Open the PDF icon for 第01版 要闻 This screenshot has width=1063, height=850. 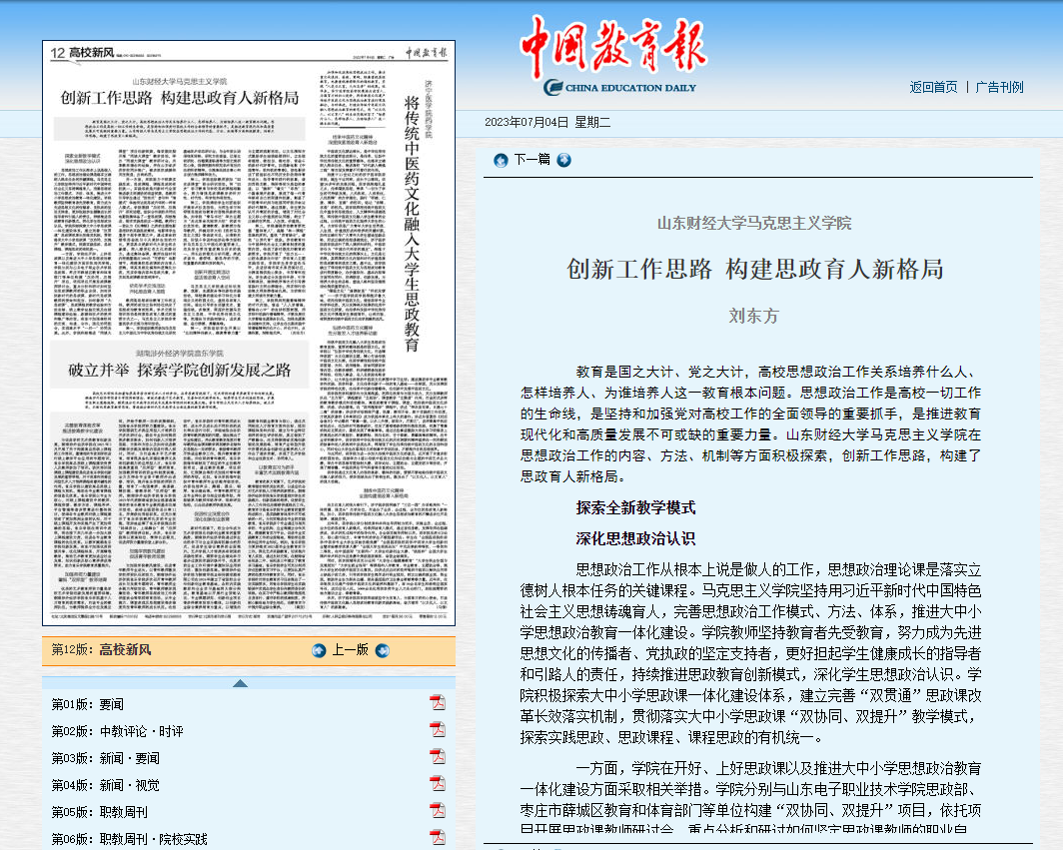437,703
